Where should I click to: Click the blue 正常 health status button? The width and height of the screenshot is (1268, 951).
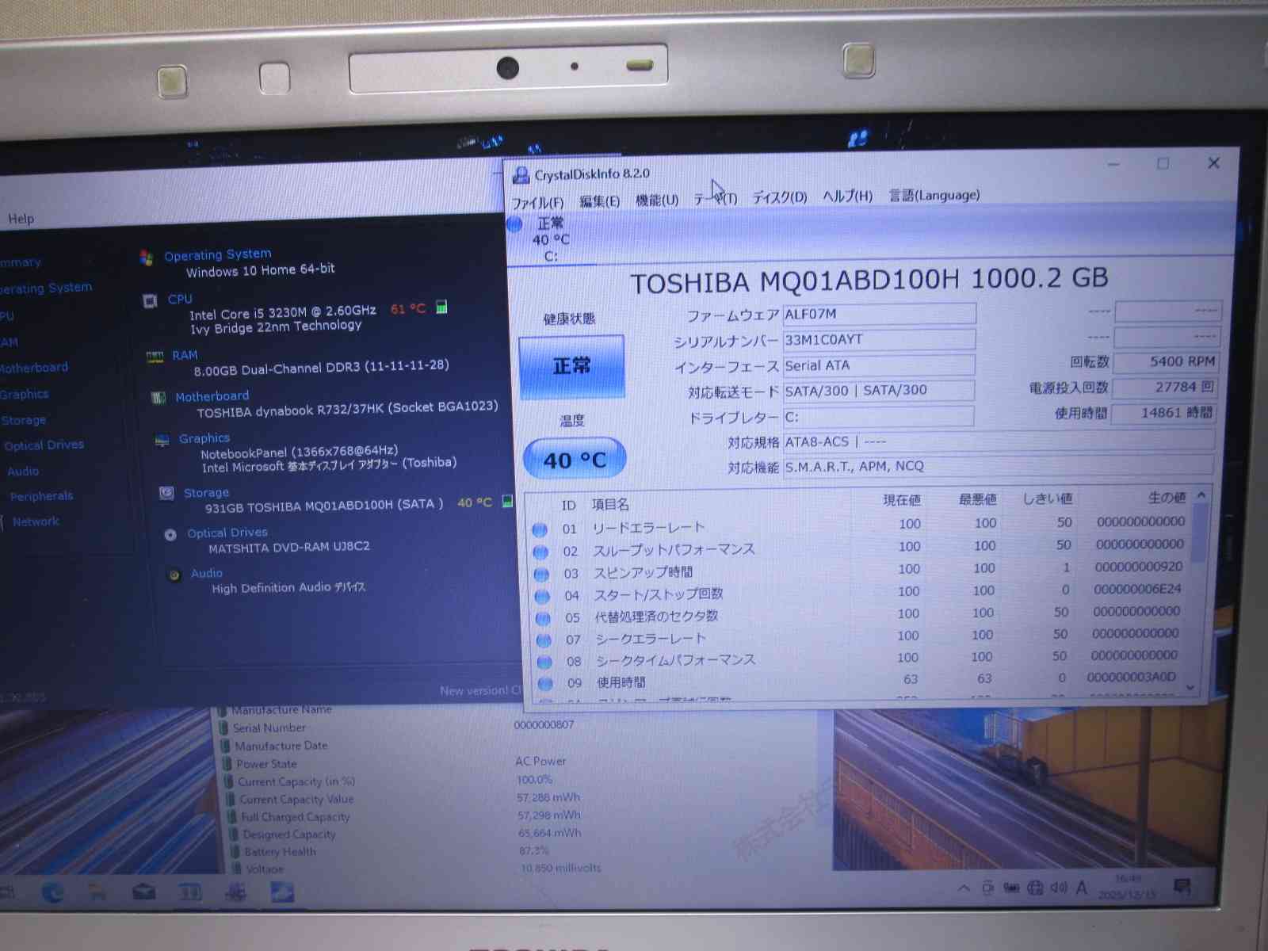tap(571, 366)
